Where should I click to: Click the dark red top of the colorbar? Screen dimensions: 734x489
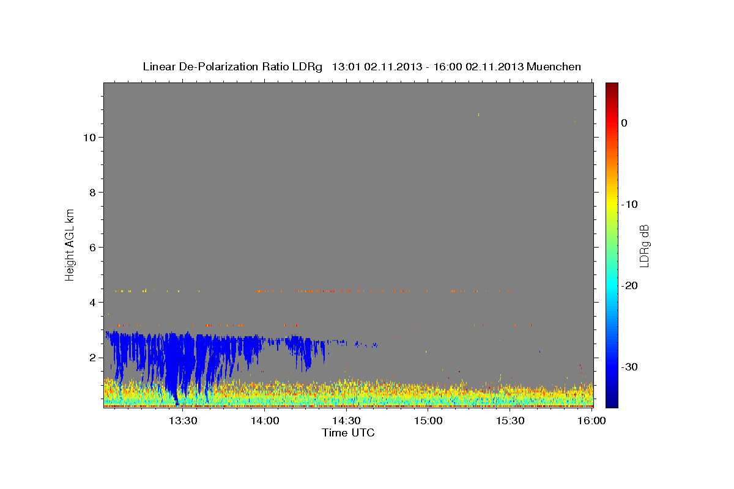[x=612, y=88]
